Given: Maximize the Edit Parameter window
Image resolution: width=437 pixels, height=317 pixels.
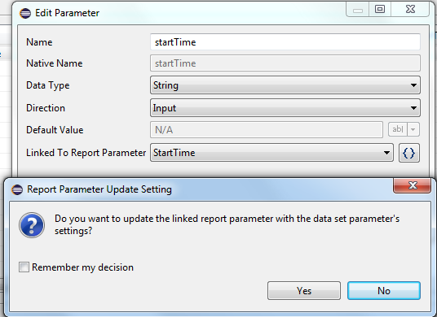Looking at the screenshot, I should 380,9.
